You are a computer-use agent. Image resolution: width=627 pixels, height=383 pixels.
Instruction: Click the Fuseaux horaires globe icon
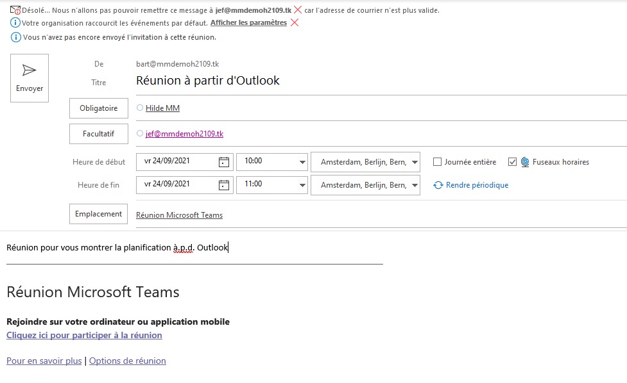click(525, 162)
